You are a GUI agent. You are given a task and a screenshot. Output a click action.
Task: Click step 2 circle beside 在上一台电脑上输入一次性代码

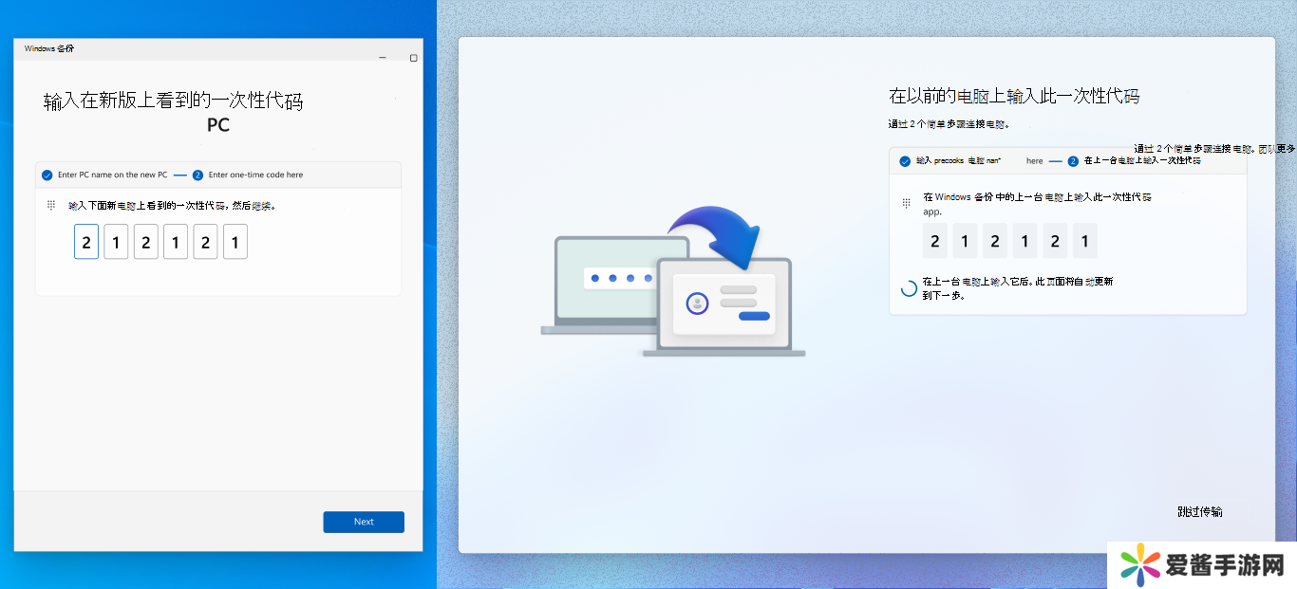(x=1073, y=161)
